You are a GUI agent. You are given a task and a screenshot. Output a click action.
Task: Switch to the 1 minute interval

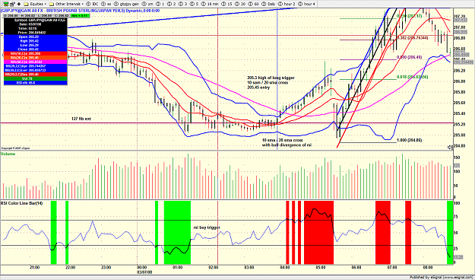point(160,4)
